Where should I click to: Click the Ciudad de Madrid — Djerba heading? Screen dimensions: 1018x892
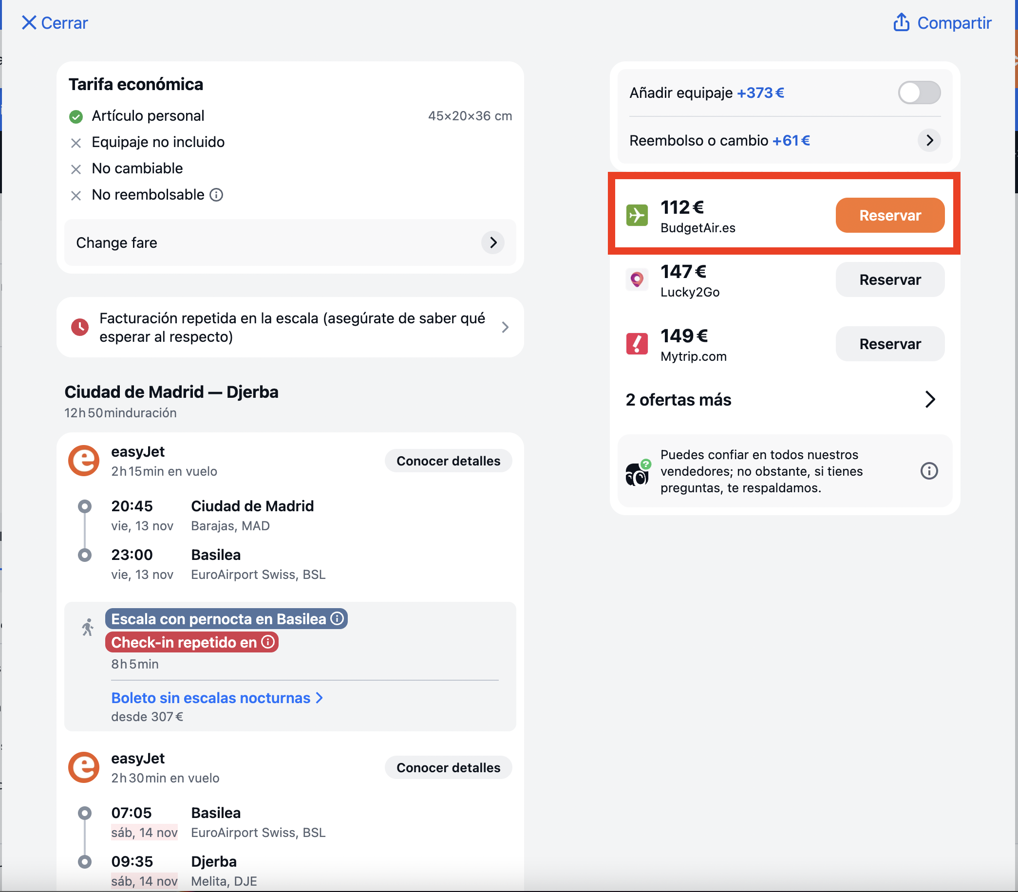(171, 392)
